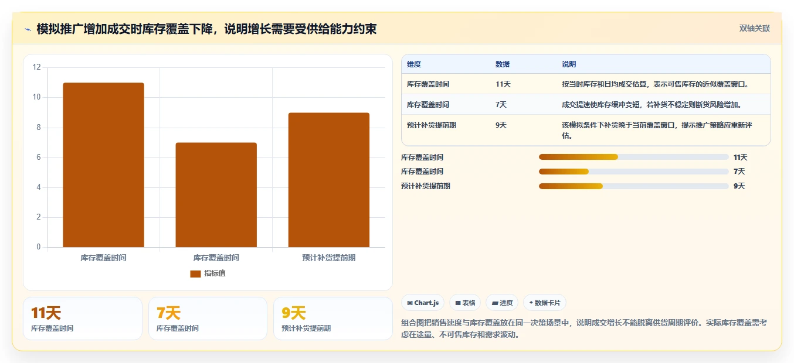Screen dimensions: 794x363
Task: Click the 预计补货提前期 chart bar
Action: tap(328, 180)
